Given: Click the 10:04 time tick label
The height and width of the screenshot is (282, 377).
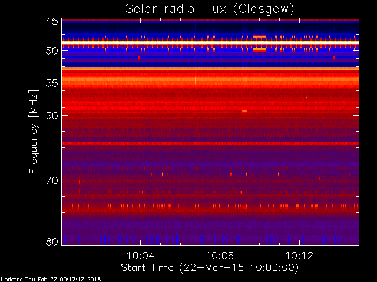Looking at the screenshot, I should [140, 256].
